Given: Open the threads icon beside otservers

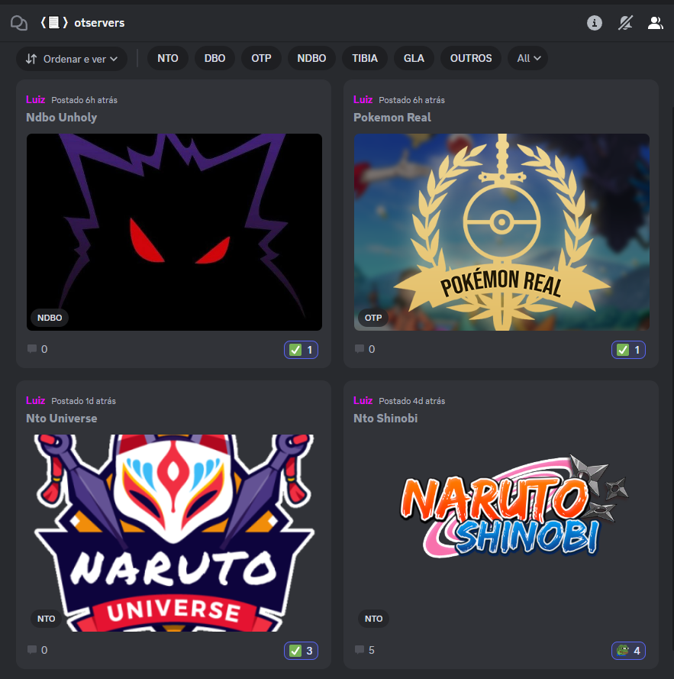Looking at the screenshot, I should click(18, 23).
